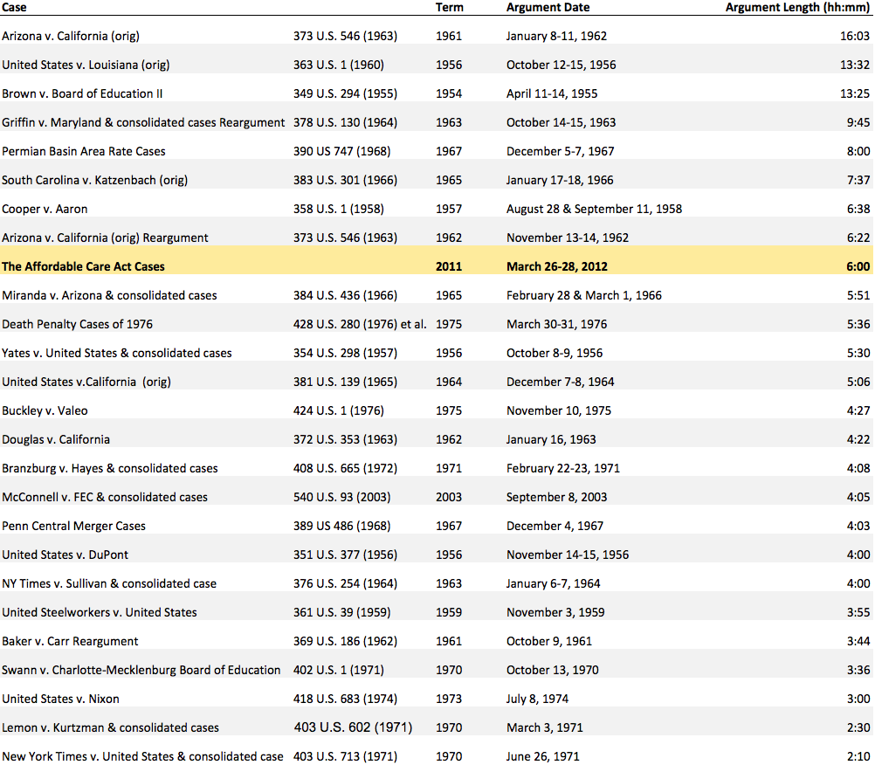Select 'Lemon v. Kurtzman & consolidated cases'
The height and width of the screenshot is (765, 875).
[x=111, y=728]
